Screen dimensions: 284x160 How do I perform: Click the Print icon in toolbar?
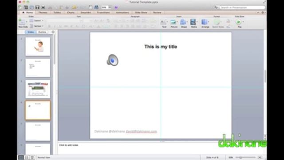43,7
